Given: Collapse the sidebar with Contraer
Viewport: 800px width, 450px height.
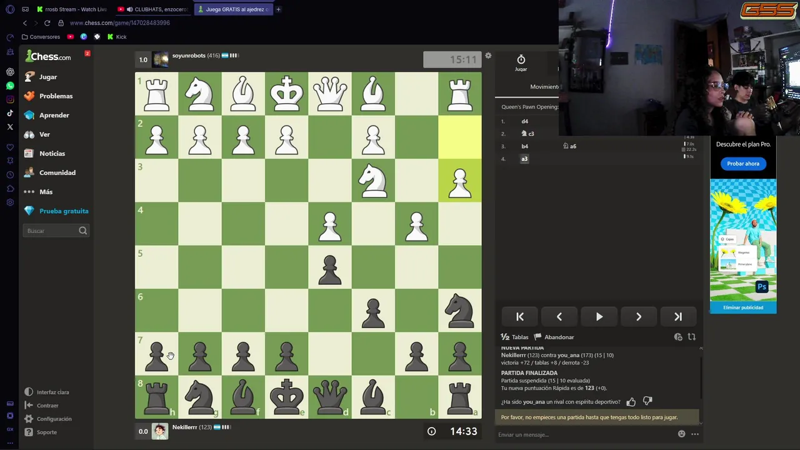Looking at the screenshot, I should pos(41,405).
